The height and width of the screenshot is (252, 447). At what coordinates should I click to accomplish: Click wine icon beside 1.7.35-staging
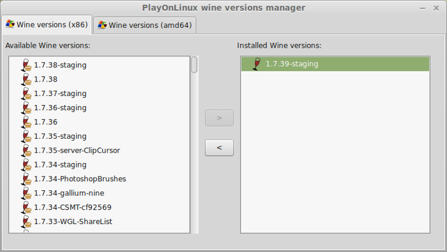(26, 136)
